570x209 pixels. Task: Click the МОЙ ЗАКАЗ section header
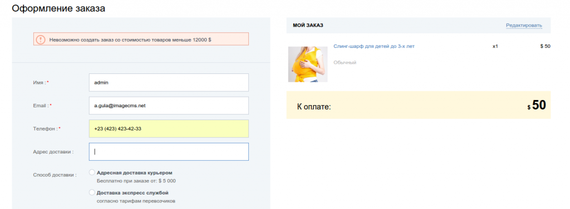[x=308, y=26]
